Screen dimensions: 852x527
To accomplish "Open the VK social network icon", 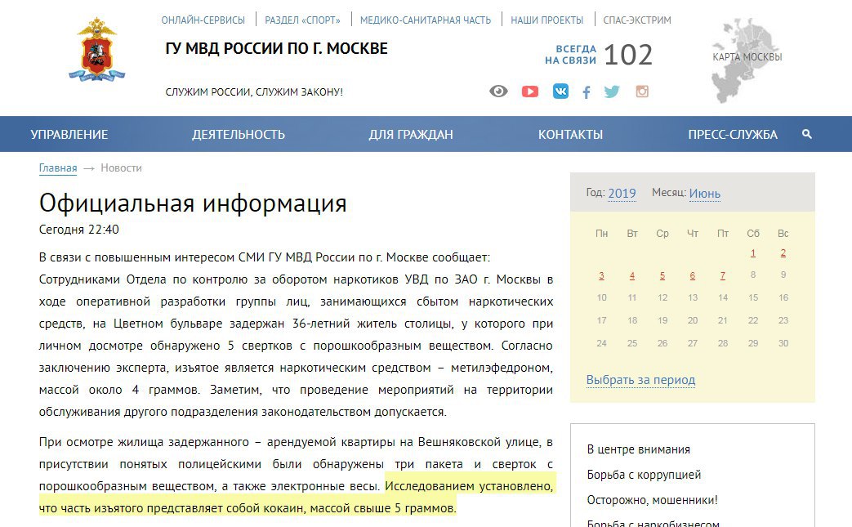I will click(x=560, y=92).
